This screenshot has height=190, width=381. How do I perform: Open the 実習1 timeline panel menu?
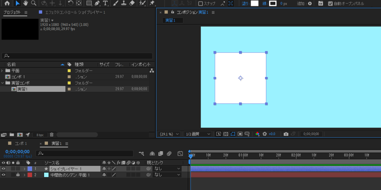pyautogui.click(x=67, y=144)
